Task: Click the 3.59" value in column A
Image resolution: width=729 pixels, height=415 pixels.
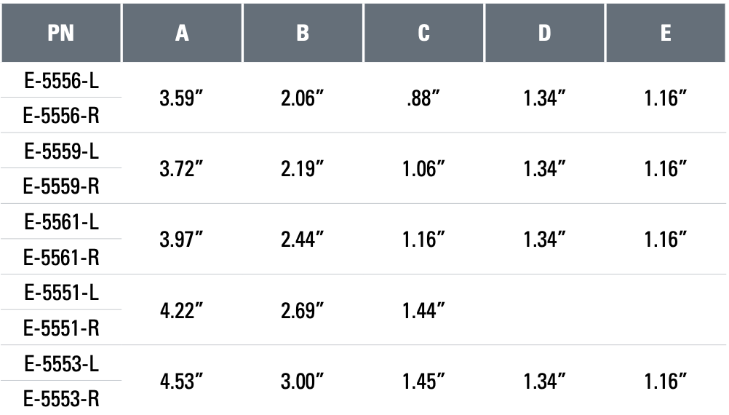Action: [181, 98]
